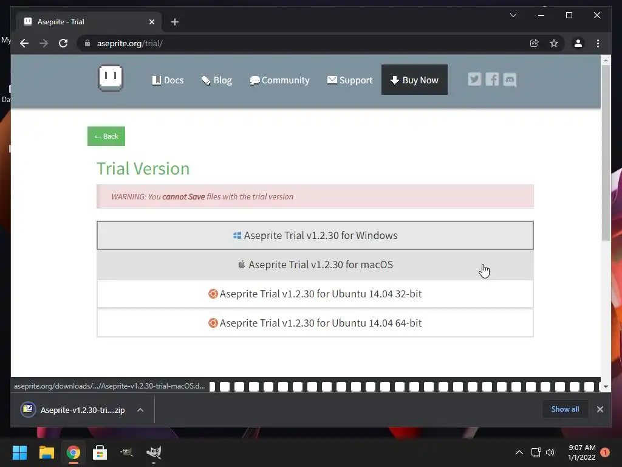Click the Buy Now button

pyautogui.click(x=414, y=80)
